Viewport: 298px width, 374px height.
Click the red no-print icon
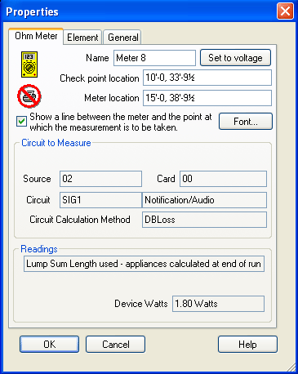[x=29, y=96]
